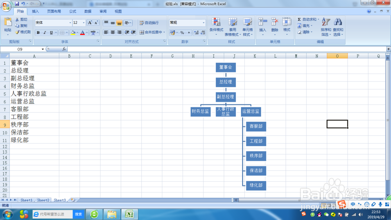Apply yellow fill color to cell
The image size is (391, 220).
73,32
